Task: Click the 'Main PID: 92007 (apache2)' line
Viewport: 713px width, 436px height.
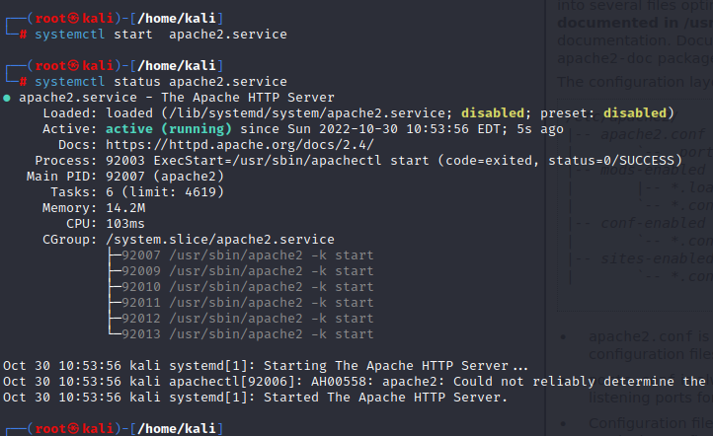Action: 125,177
